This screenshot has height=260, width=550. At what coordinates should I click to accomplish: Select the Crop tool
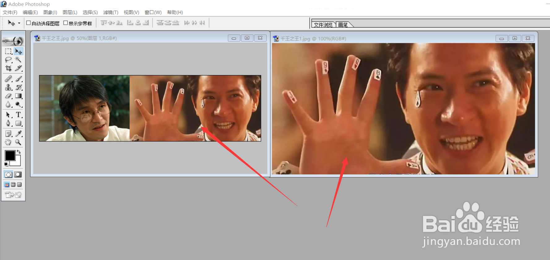(x=8, y=68)
